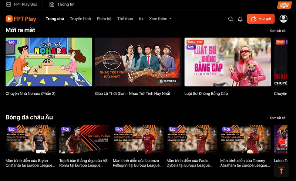Click title Top 5 bàn thắng đẹp của AS Roma
This screenshot has width=296, height=181.
[x=83, y=163]
